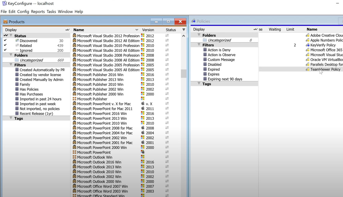Collapse the Folders section in Products
Screen dimensions: 343x197
pos(11,55)
